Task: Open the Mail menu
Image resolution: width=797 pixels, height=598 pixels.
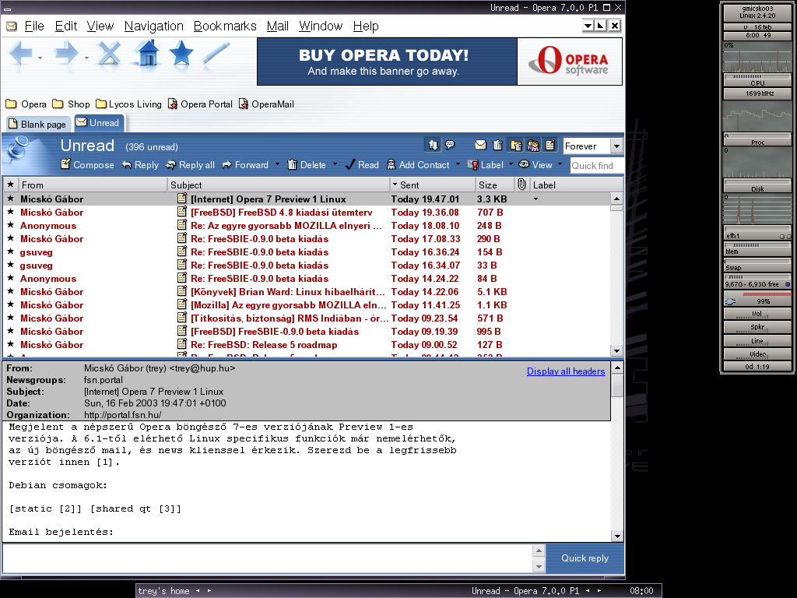Action: tap(278, 26)
